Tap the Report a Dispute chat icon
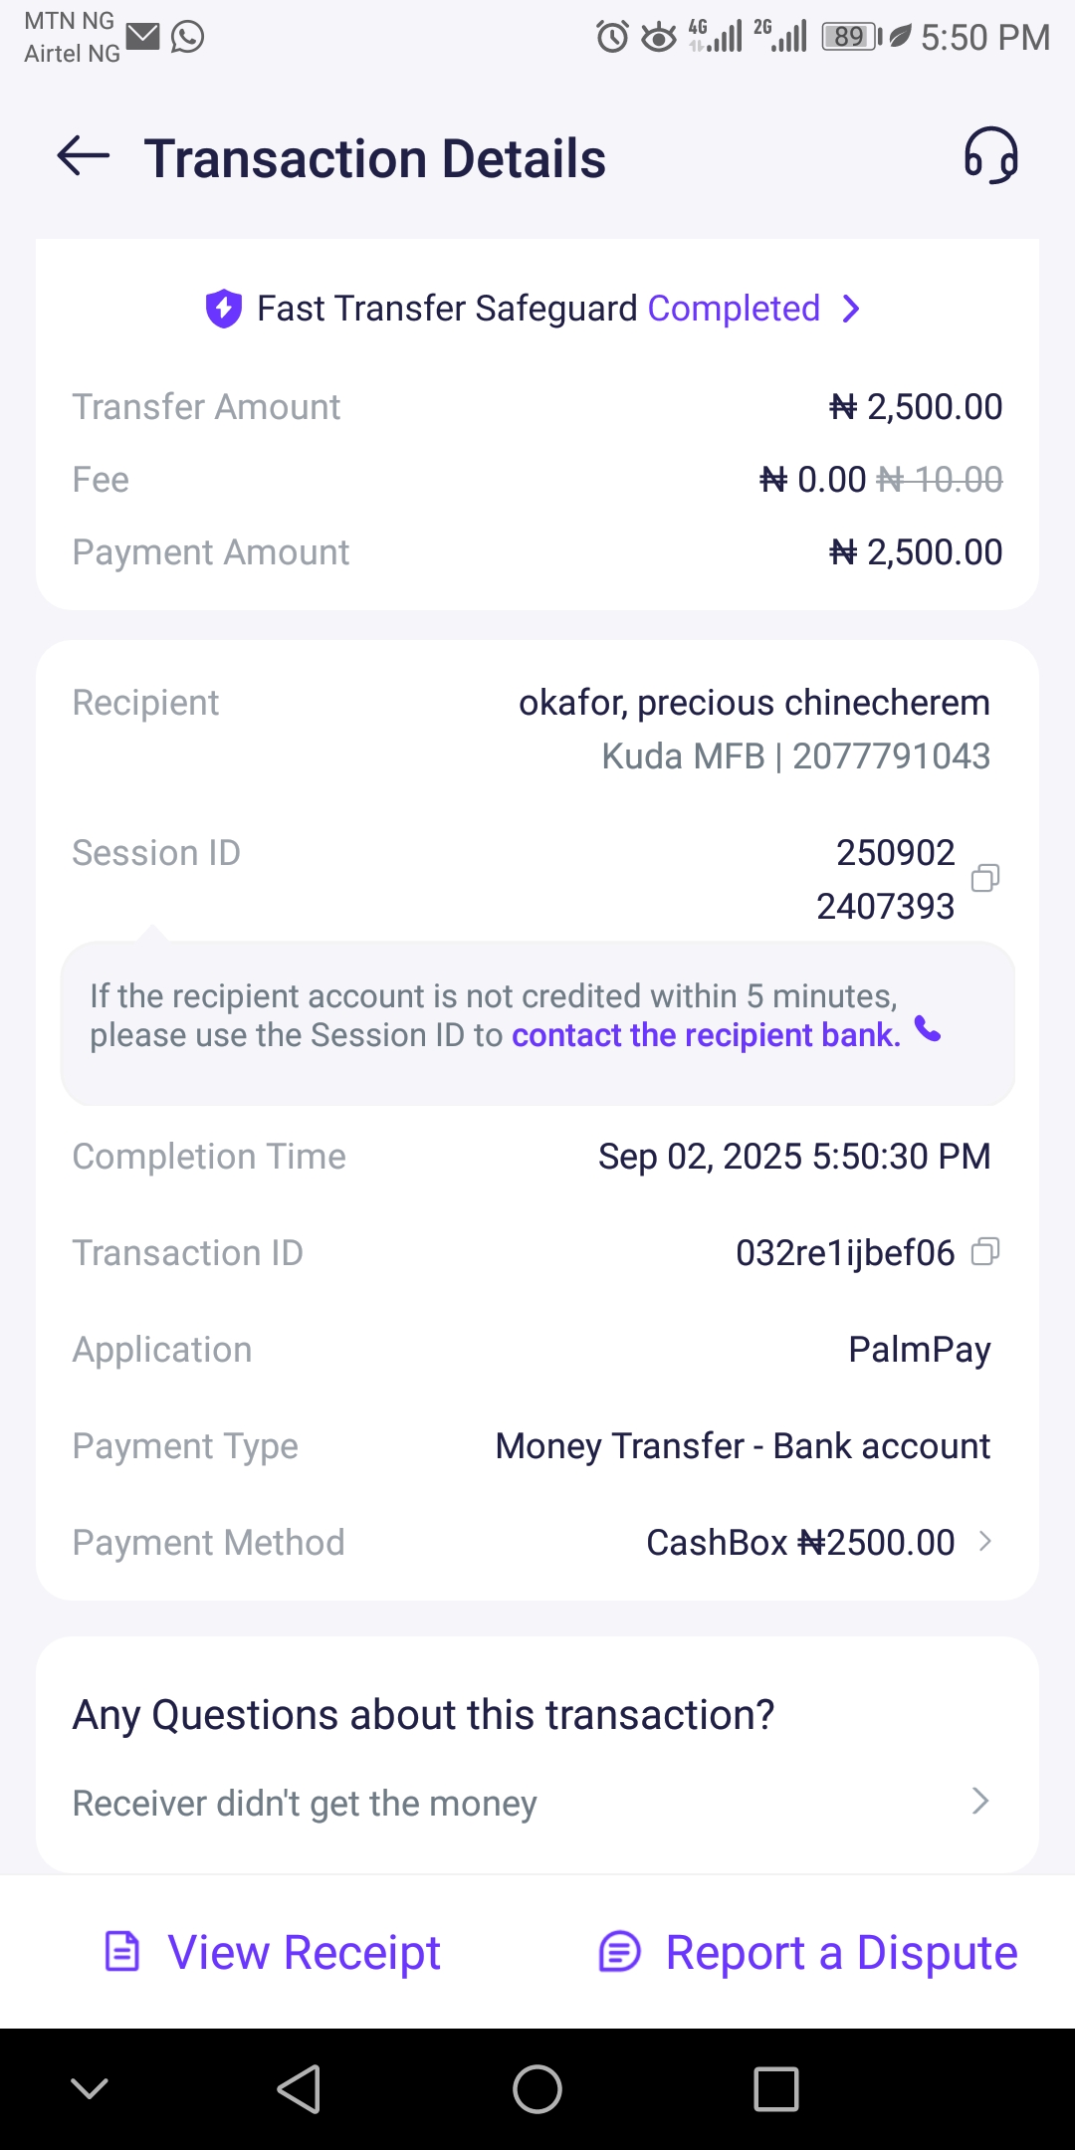 619,1951
